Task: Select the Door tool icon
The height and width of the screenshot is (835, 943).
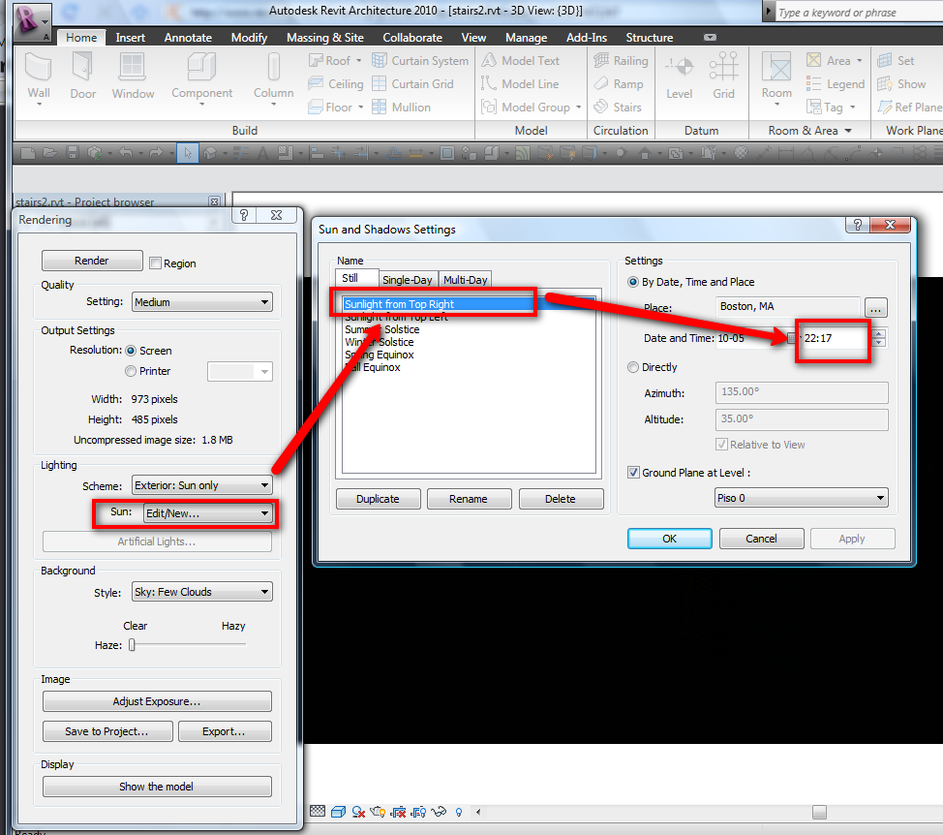Action: point(82,66)
